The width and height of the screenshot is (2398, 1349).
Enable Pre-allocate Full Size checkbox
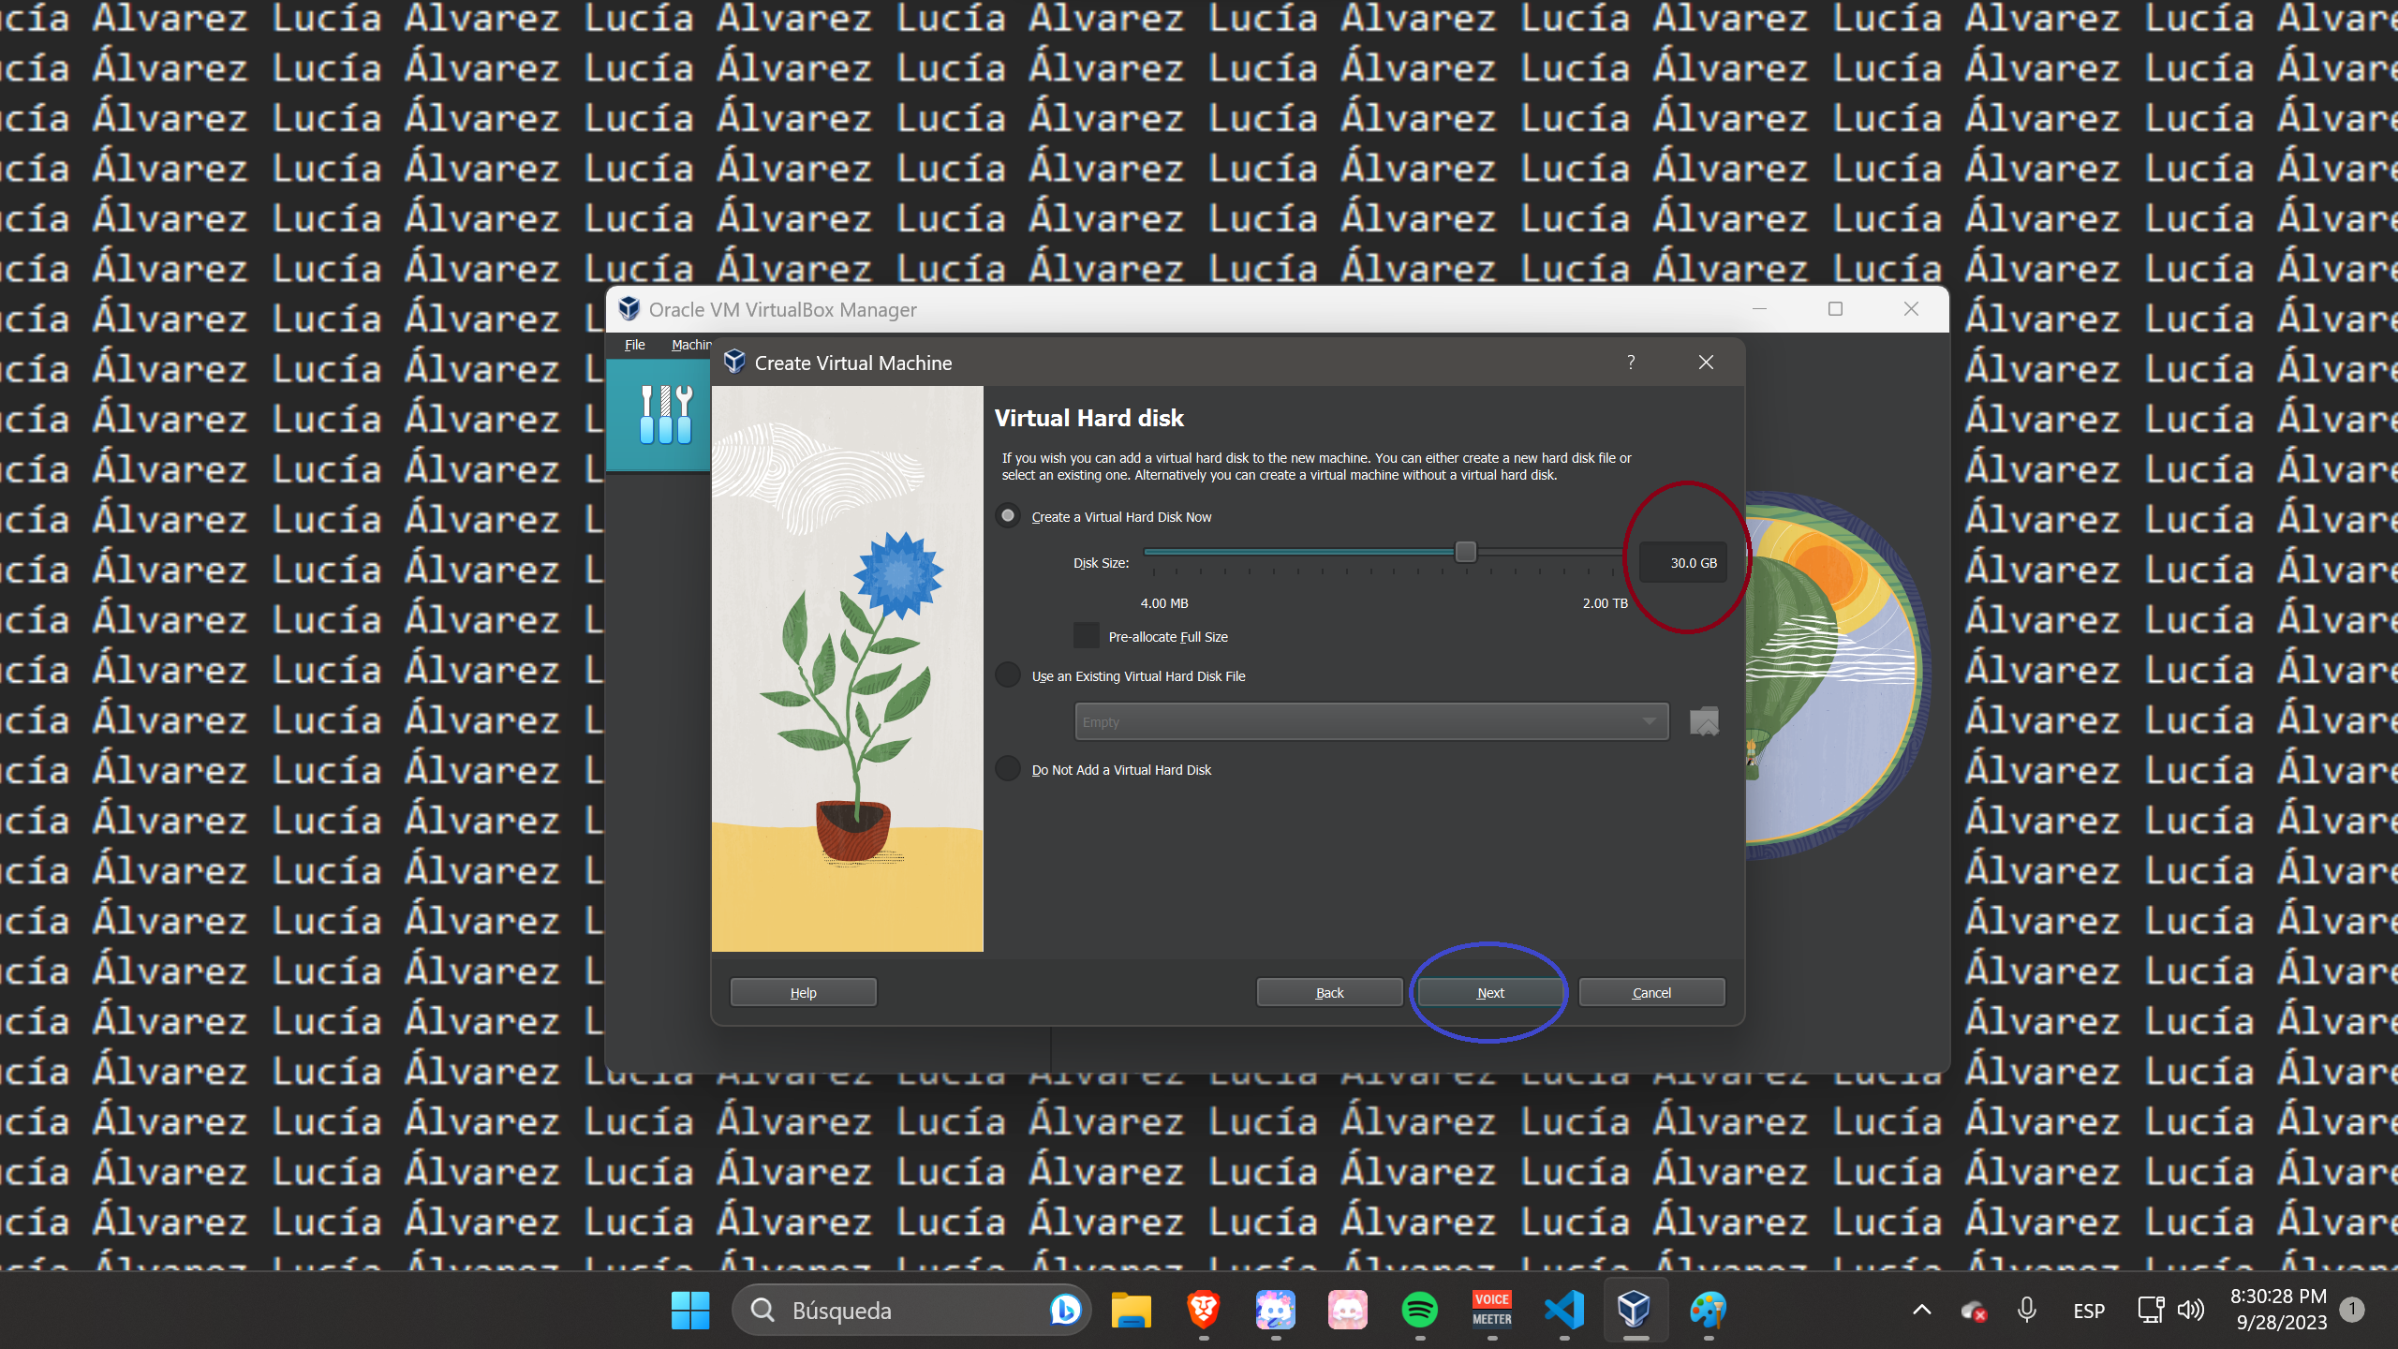pyautogui.click(x=1084, y=636)
